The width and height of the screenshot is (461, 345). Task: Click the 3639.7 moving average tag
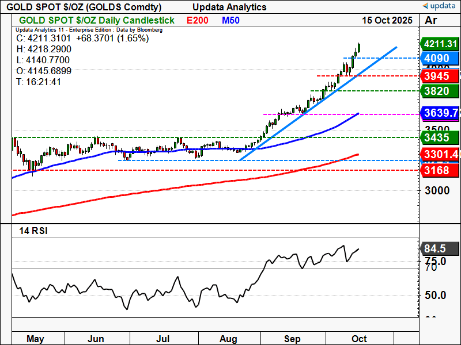coord(439,112)
